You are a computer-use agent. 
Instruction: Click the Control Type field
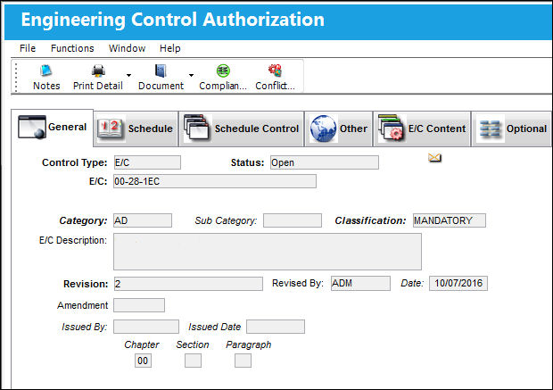pos(147,162)
